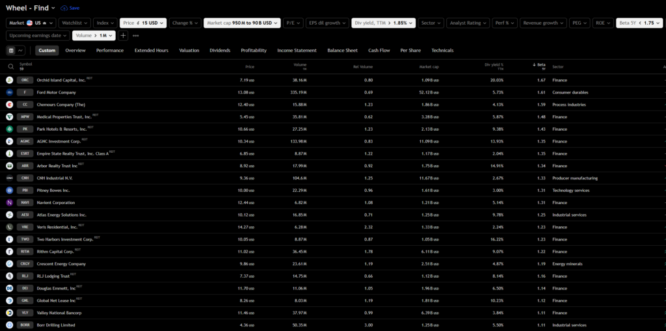Click Energy minerals sector cell
666x331 pixels.
point(567,264)
